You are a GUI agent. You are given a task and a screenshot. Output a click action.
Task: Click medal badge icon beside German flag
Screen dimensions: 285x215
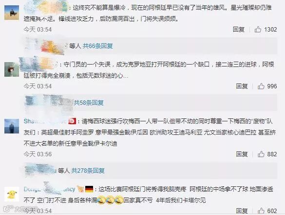[x=80, y=189]
